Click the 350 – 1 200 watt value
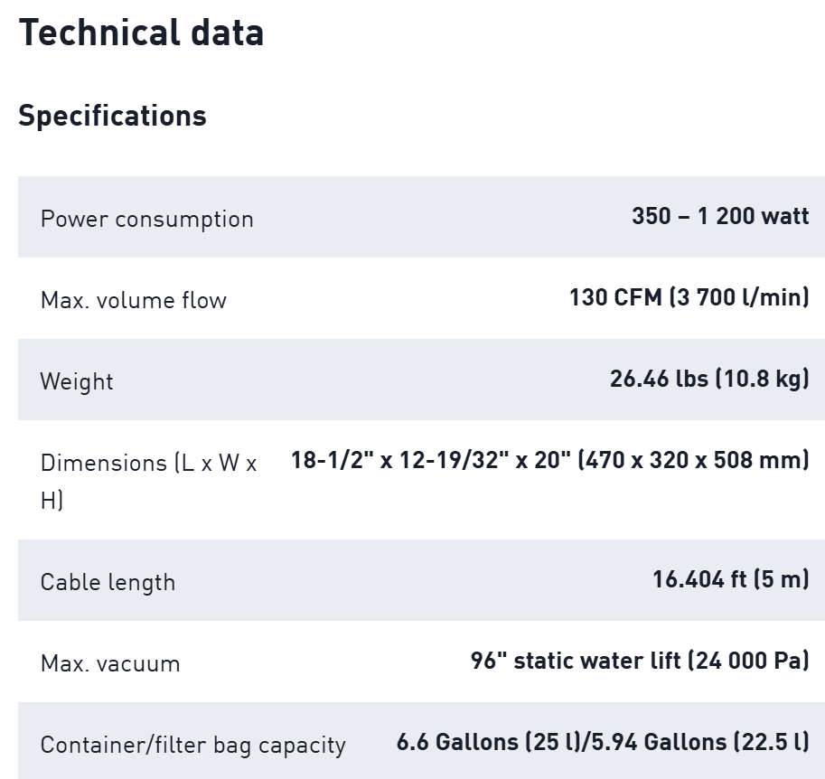This screenshot has width=825, height=779. 720,217
